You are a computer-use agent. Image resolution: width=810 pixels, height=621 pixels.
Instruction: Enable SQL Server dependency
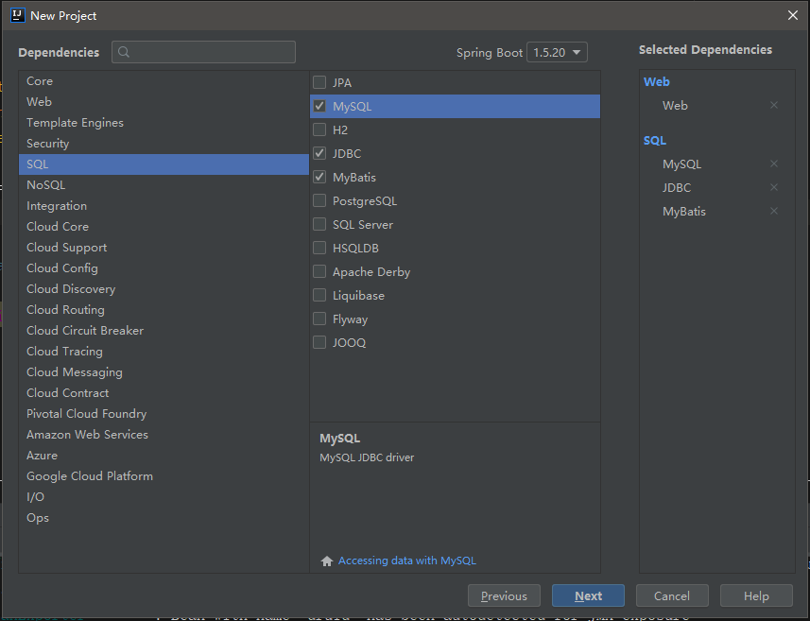(x=319, y=224)
